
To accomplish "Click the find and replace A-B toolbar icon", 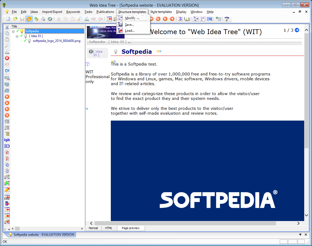I will coord(87,19).
